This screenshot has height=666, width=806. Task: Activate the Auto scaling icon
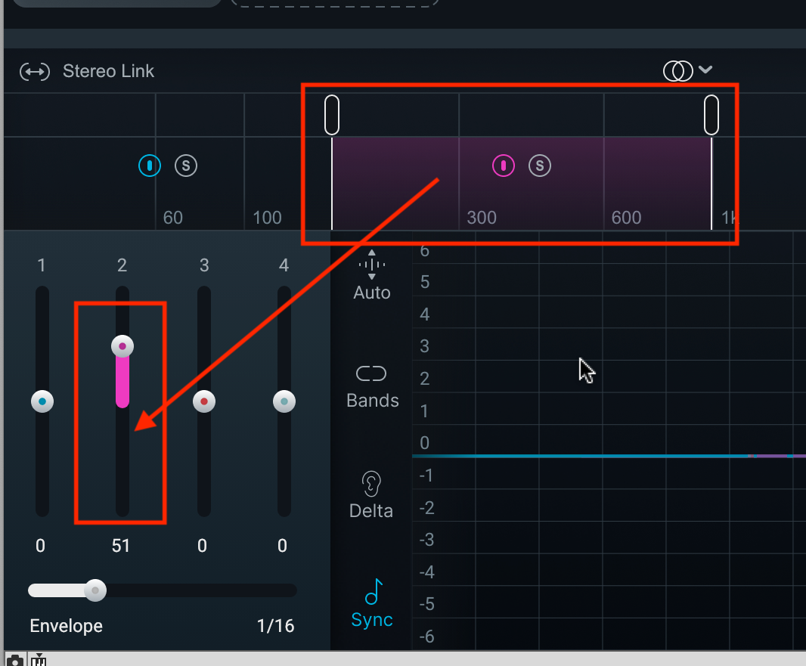click(371, 266)
